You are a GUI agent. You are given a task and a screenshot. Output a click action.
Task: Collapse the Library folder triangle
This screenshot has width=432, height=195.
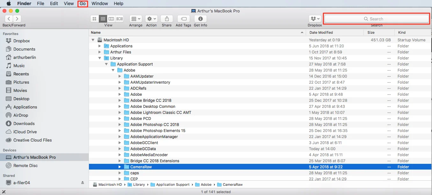click(x=99, y=58)
